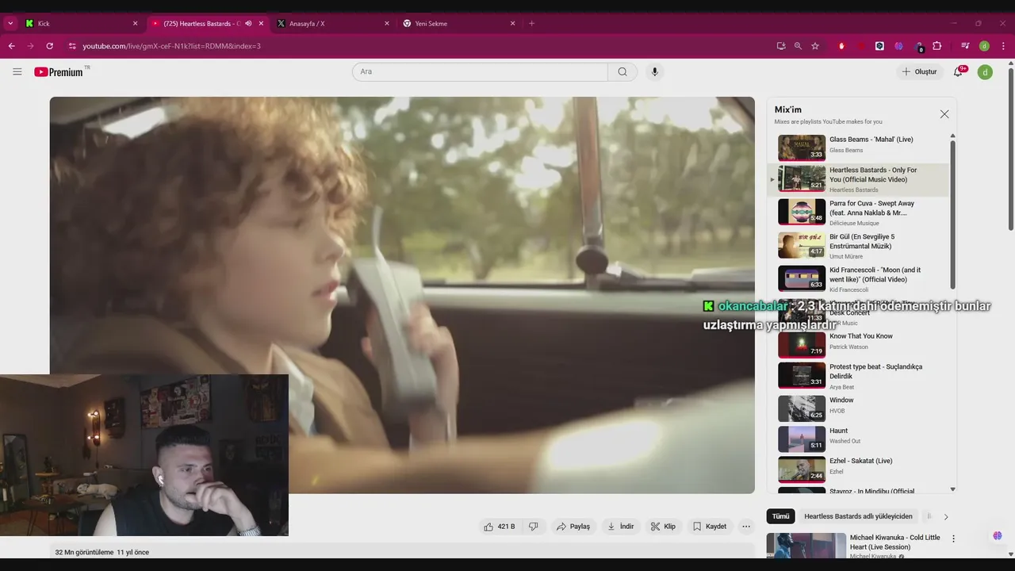Image resolution: width=1015 pixels, height=571 pixels.
Task: Play Parra for Cuva - Swept Away
Action: tap(856, 213)
